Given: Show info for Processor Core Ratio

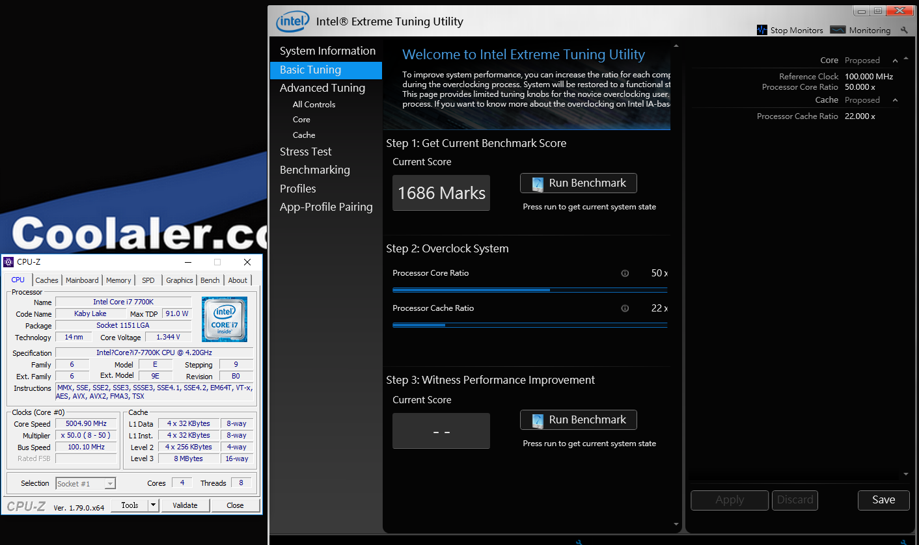Looking at the screenshot, I should coord(625,273).
